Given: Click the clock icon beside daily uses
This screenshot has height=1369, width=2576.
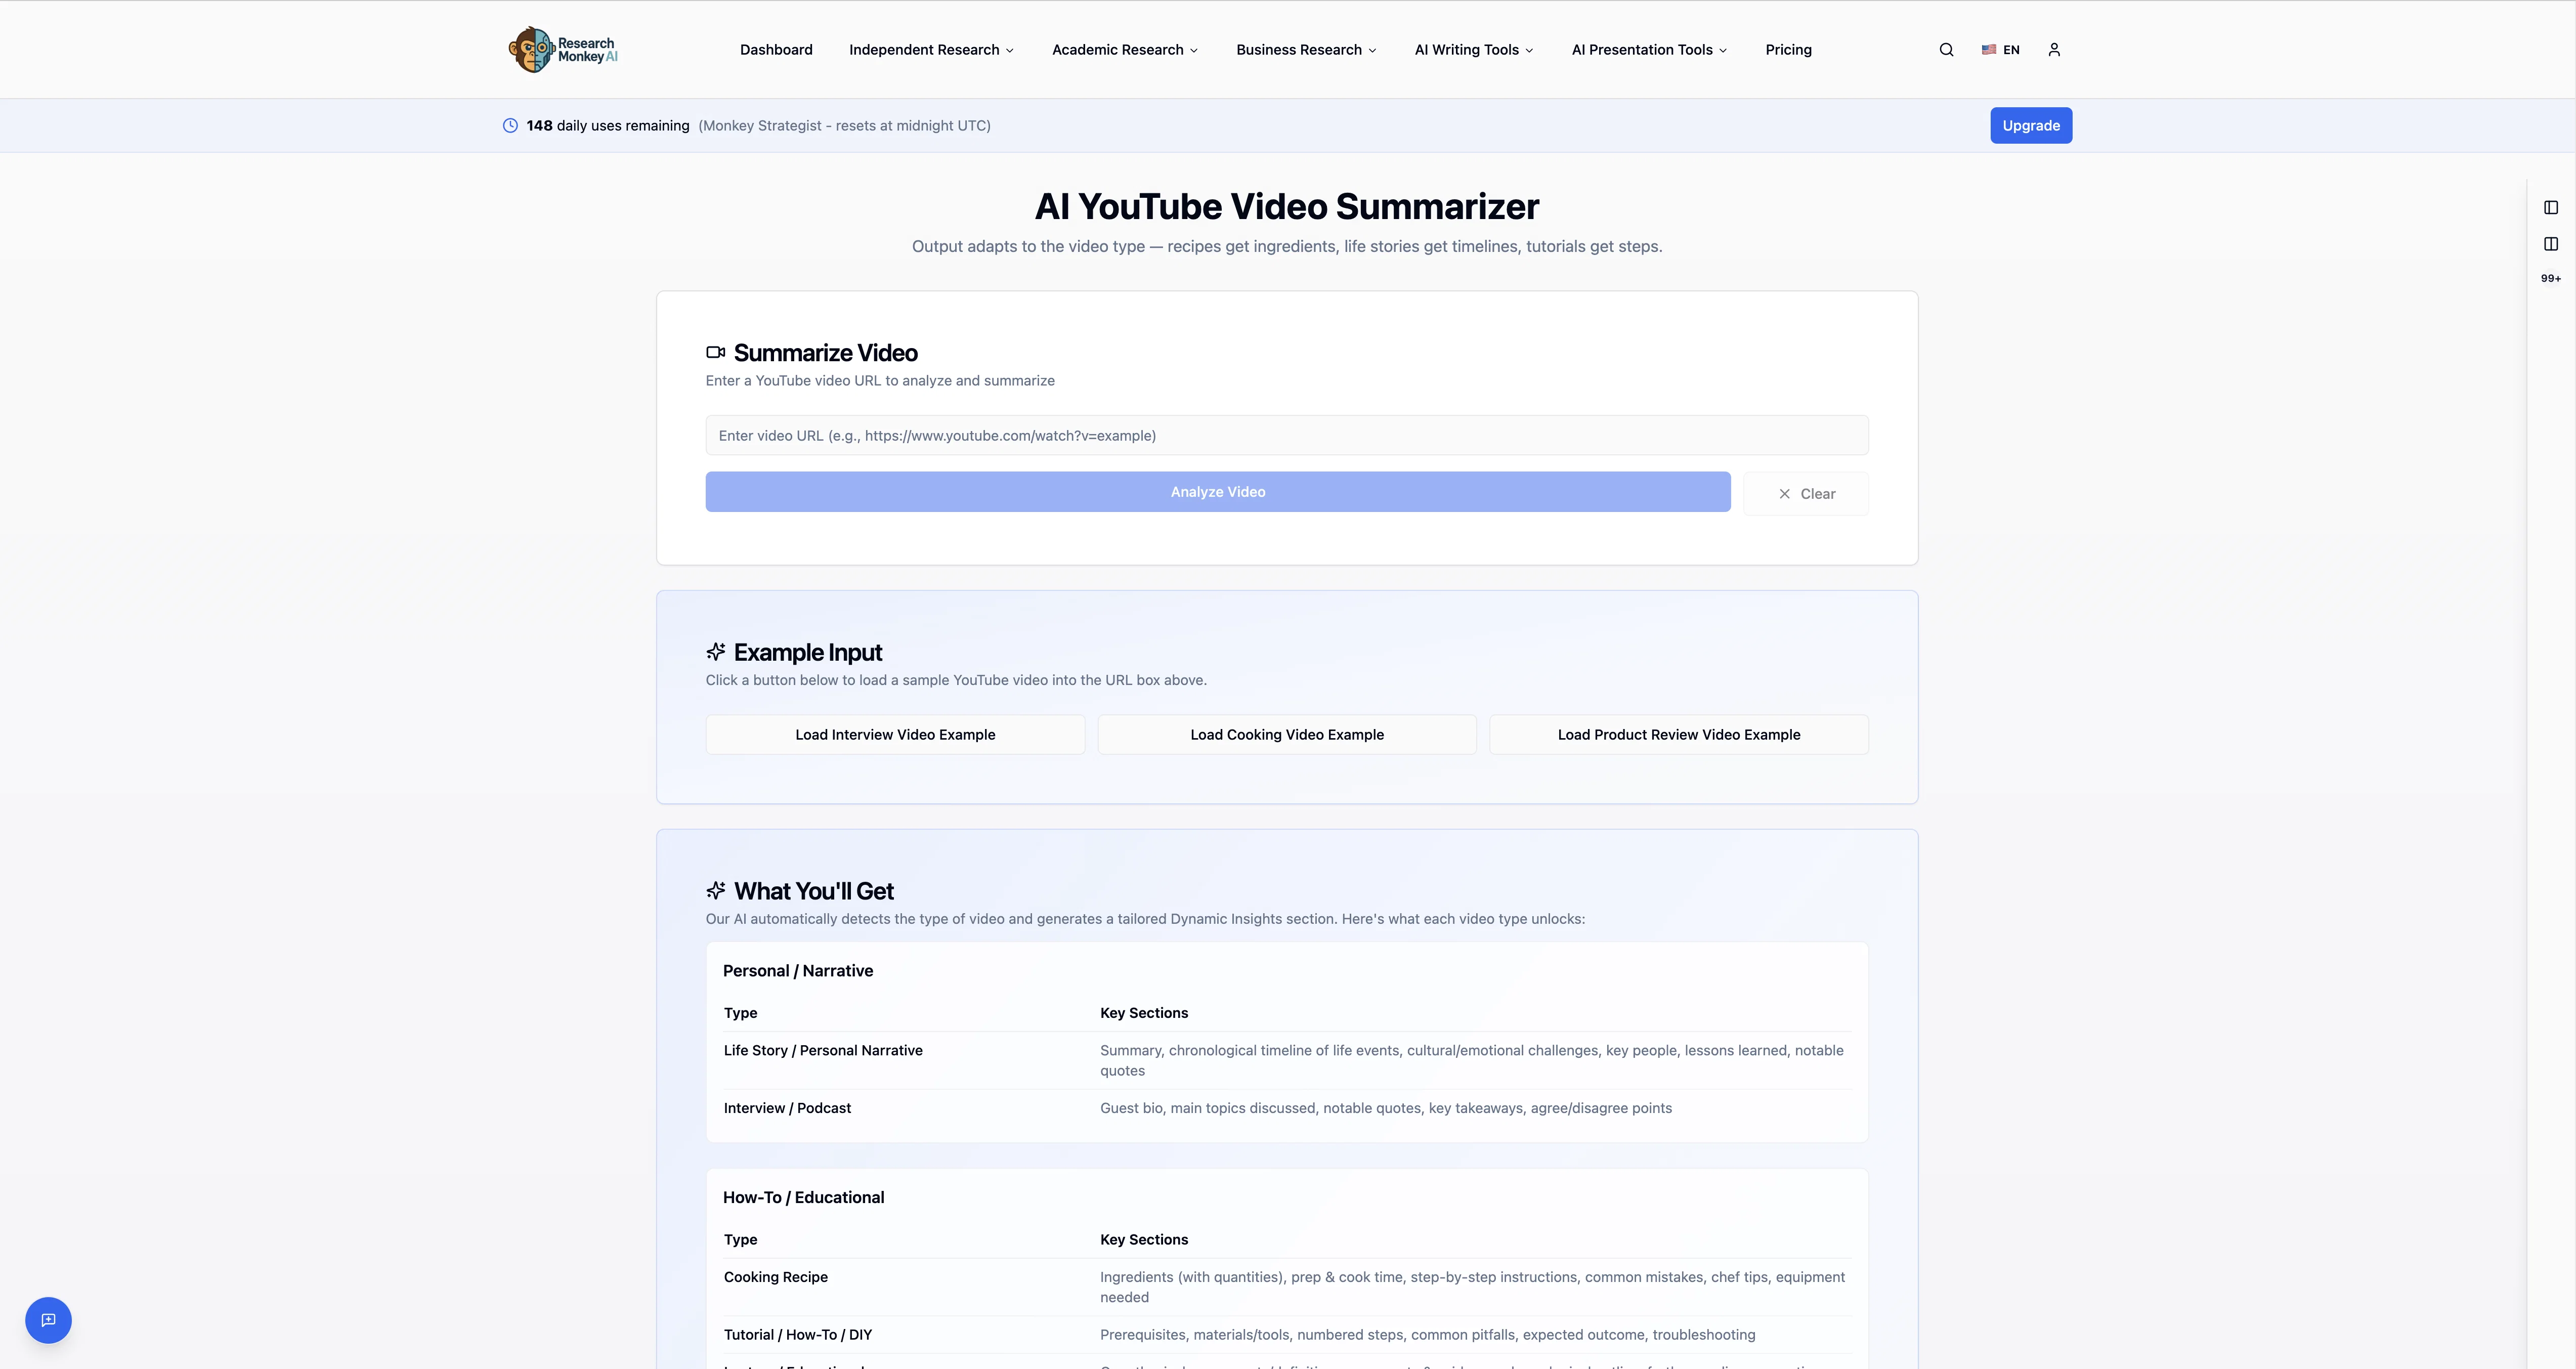Looking at the screenshot, I should coord(510,126).
